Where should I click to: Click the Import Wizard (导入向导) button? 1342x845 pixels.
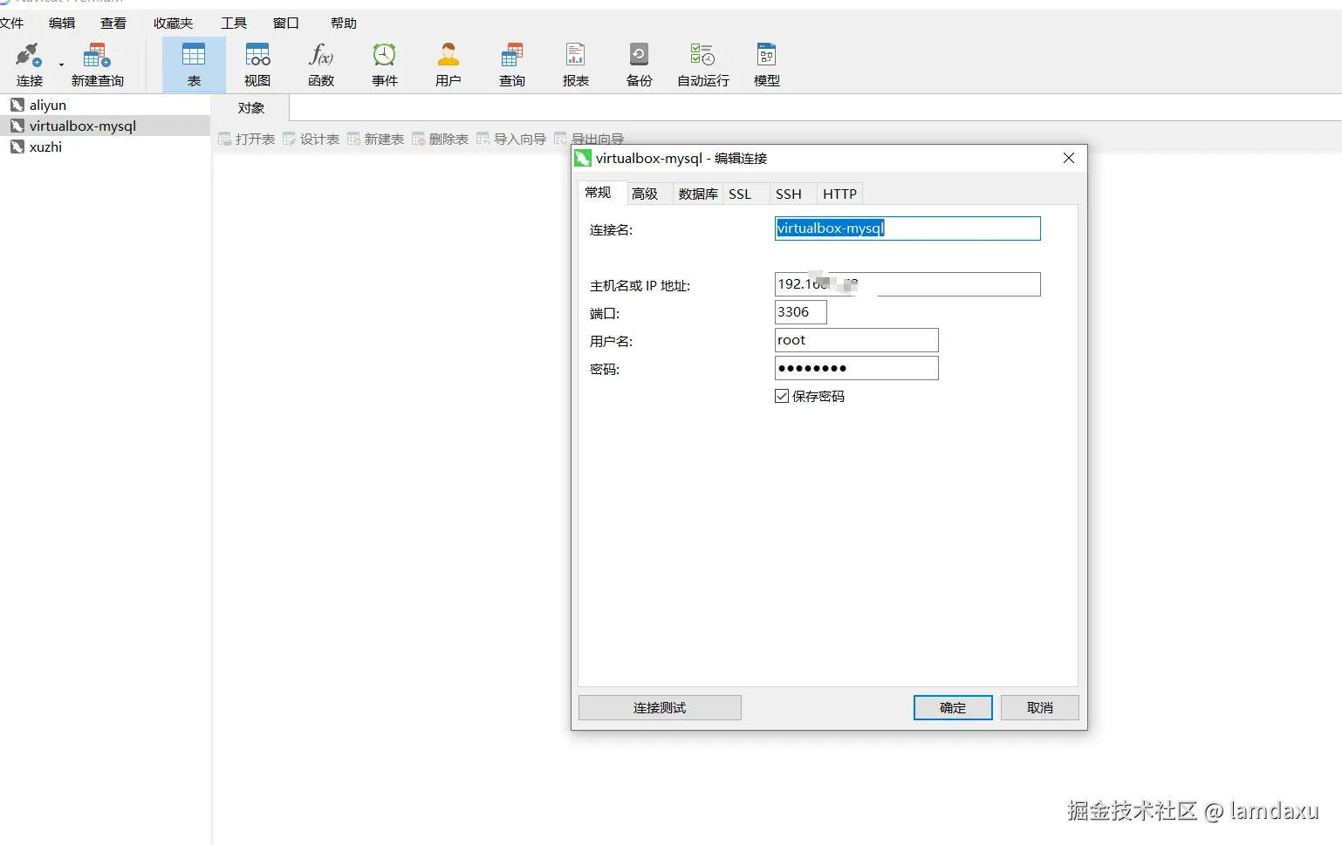pos(511,140)
